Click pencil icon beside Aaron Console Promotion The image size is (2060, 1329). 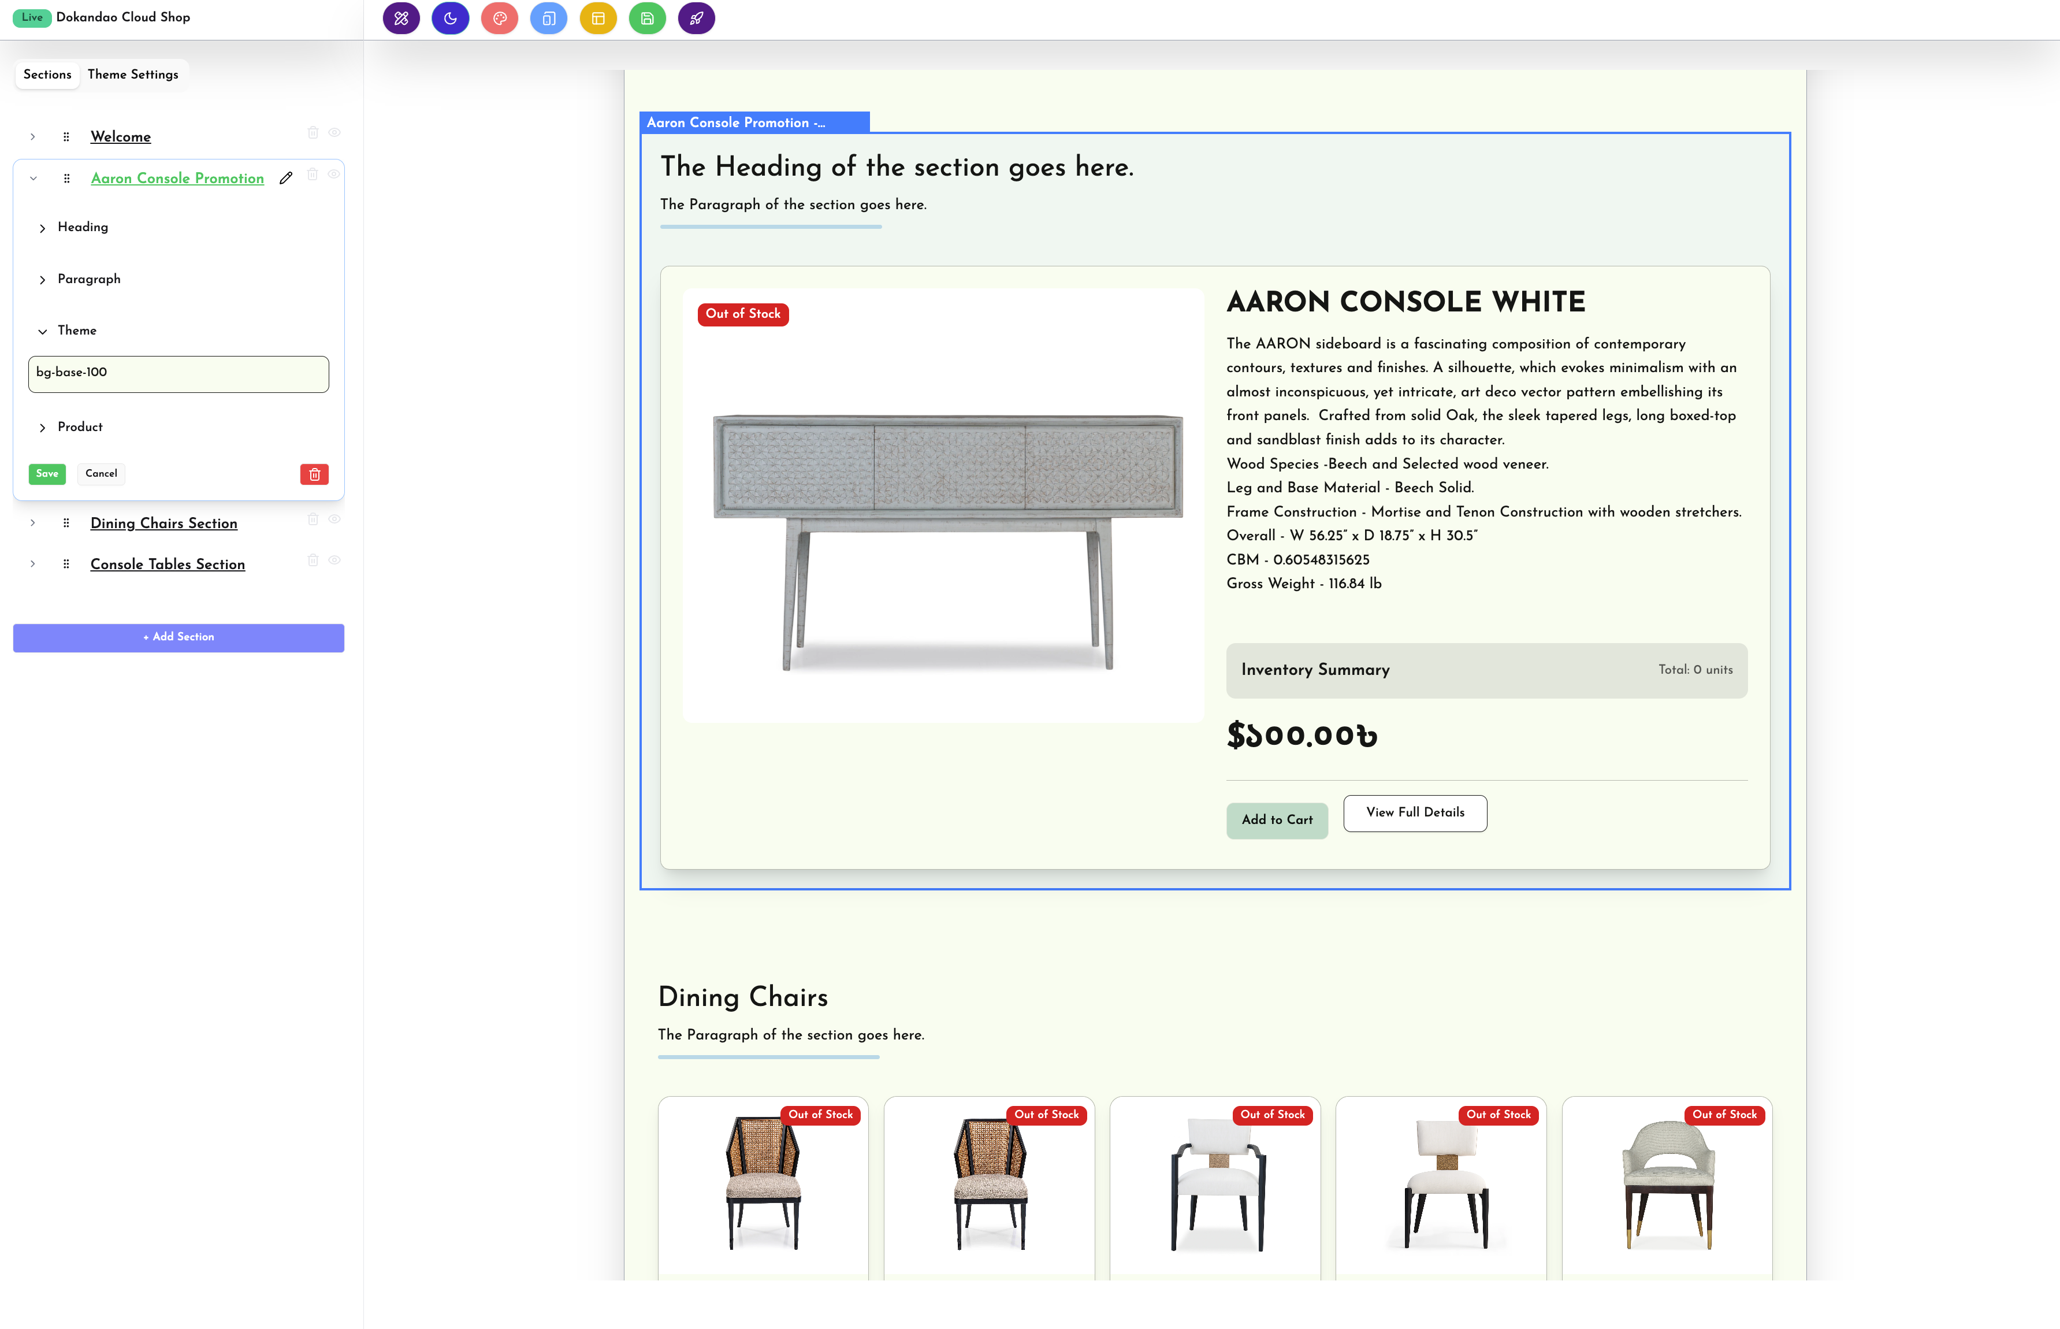tap(287, 178)
